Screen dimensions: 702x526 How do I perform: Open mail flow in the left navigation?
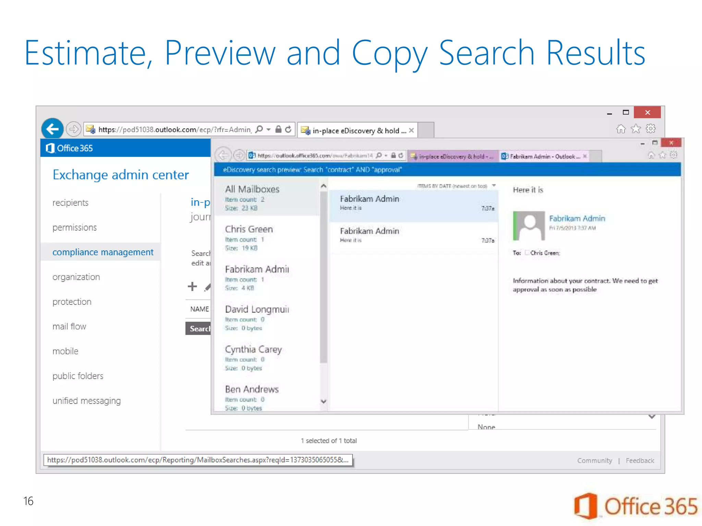69,326
